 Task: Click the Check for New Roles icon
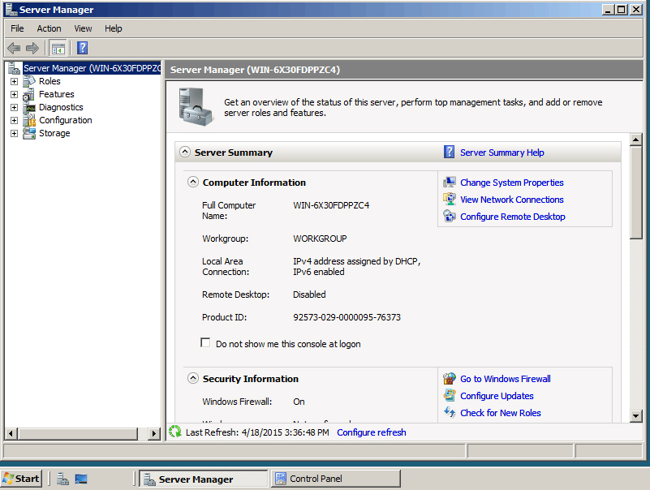point(450,412)
